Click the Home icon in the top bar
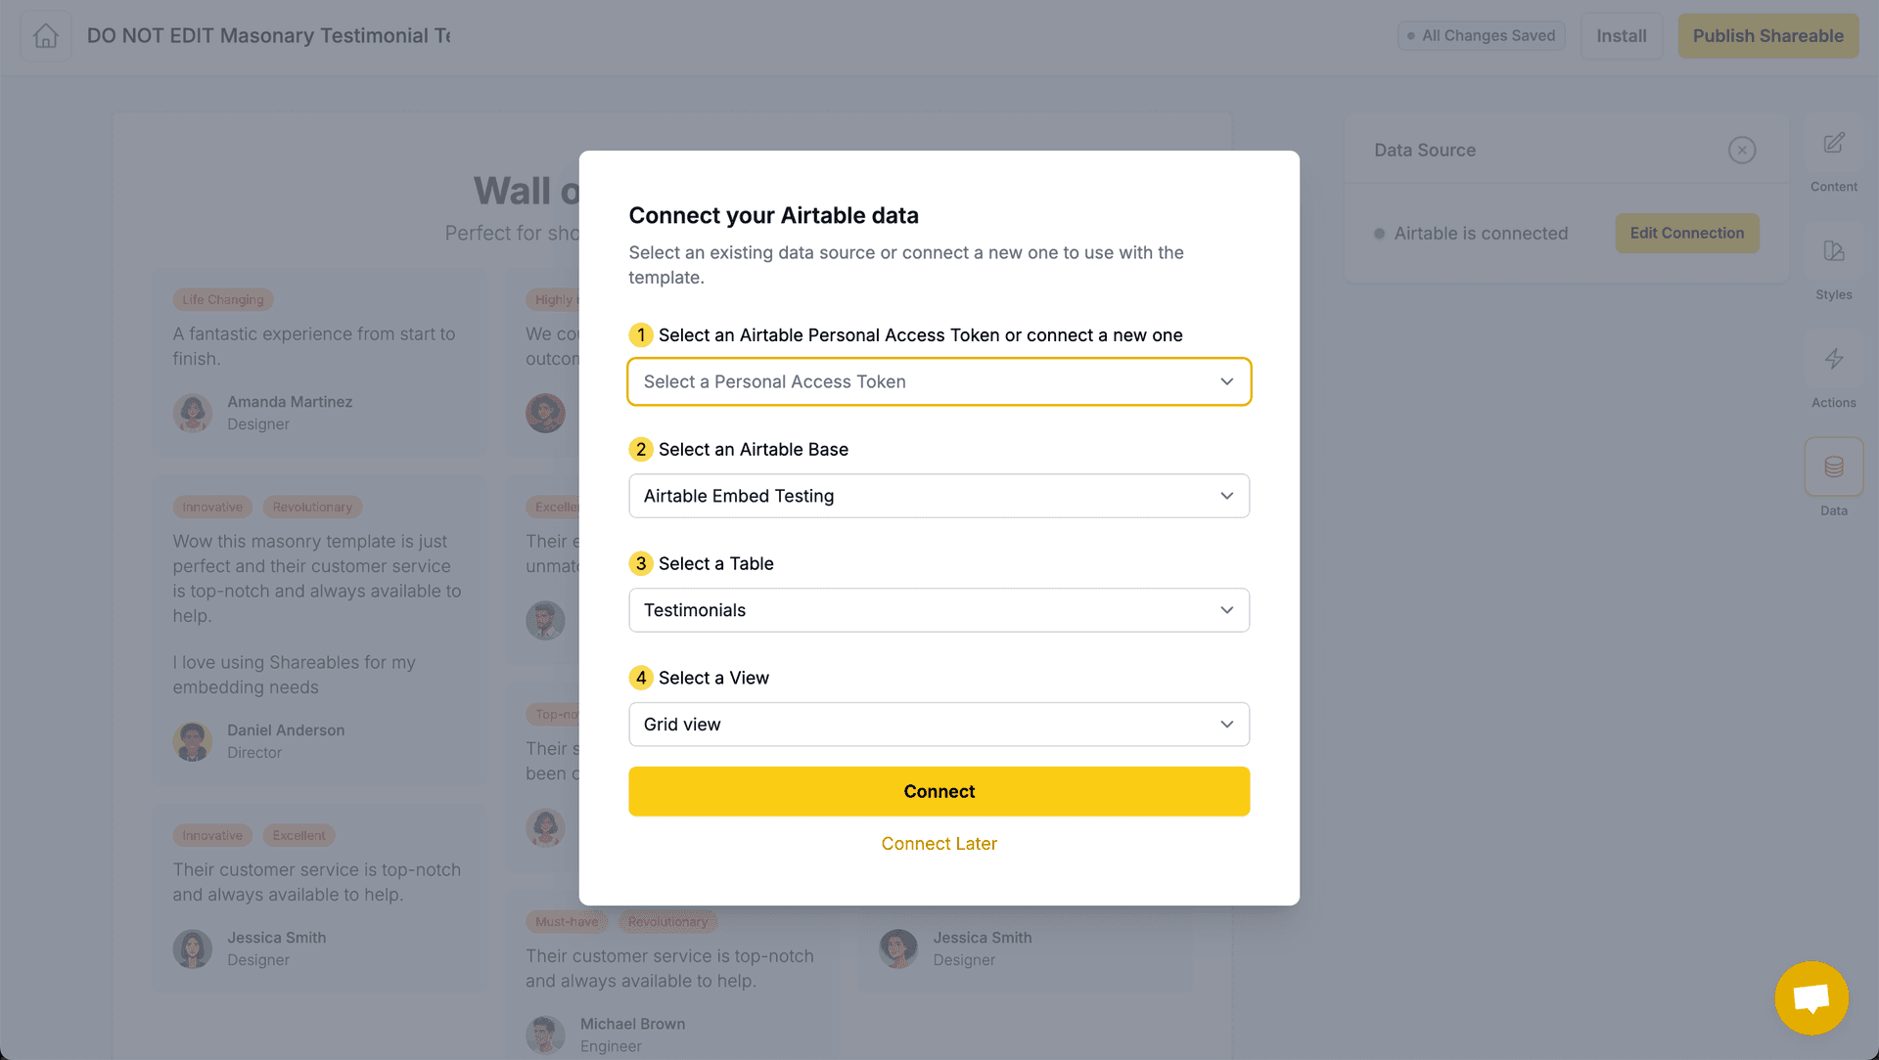1879x1060 pixels. tap(44, 35)
